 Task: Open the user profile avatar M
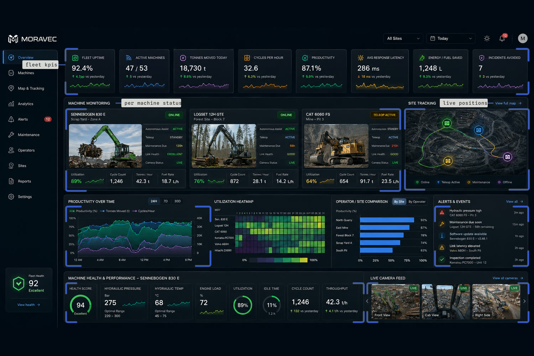pos(523,38)
